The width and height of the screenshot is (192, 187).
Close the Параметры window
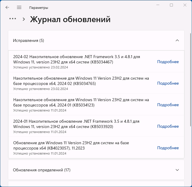(x=185, y=5)
